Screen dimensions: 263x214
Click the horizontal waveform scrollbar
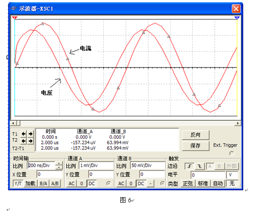click(x=126, y=123)
